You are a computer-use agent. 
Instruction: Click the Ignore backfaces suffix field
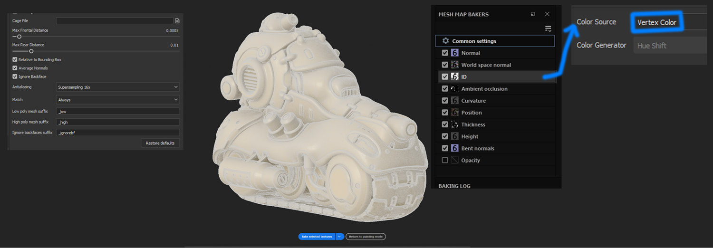pyautogui.click(x=118, y=133)
